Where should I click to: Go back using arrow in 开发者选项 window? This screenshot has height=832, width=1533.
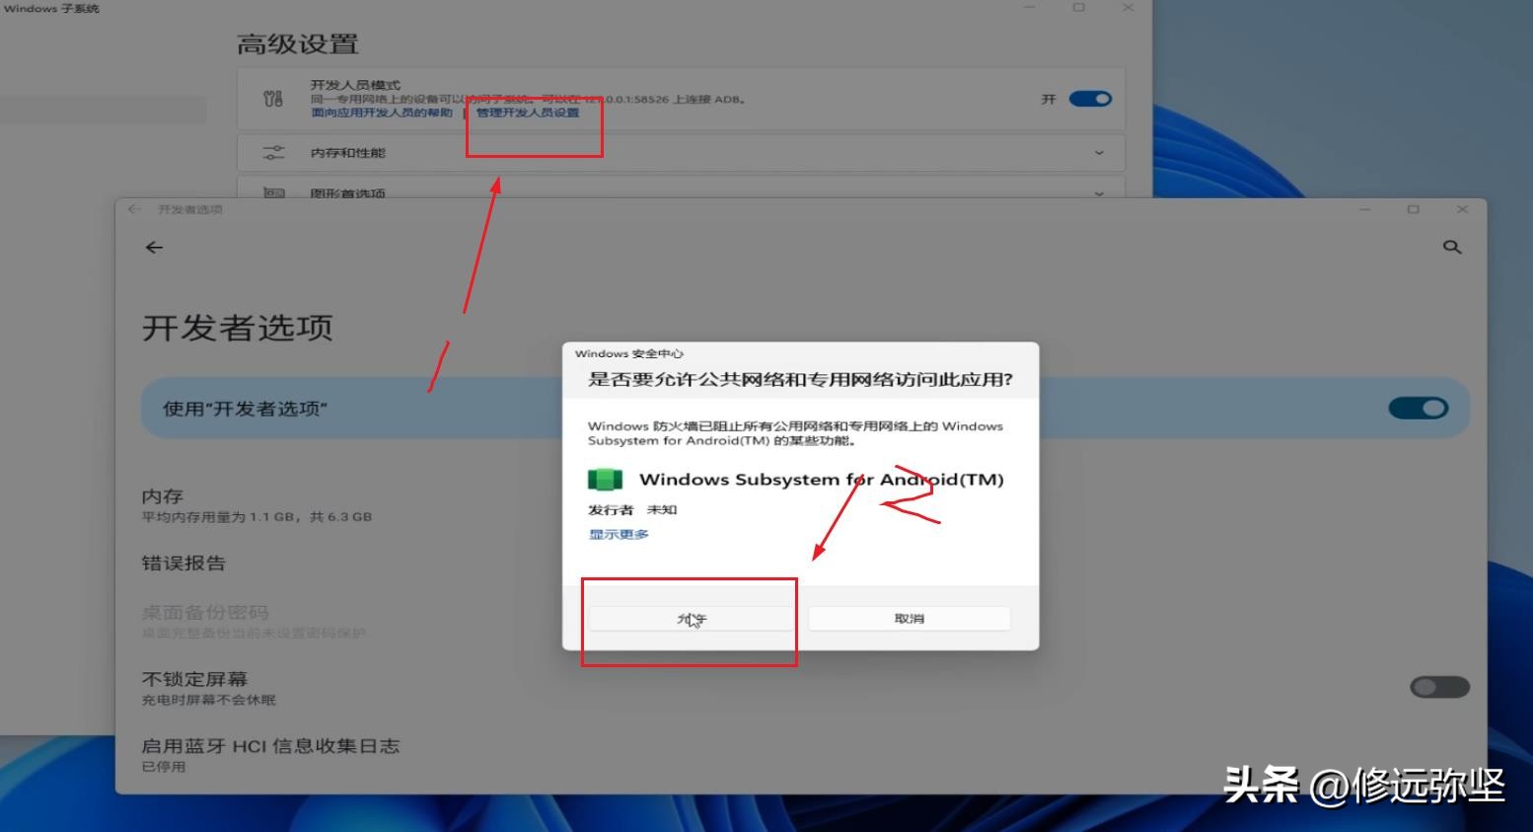(x=154, y=248)
